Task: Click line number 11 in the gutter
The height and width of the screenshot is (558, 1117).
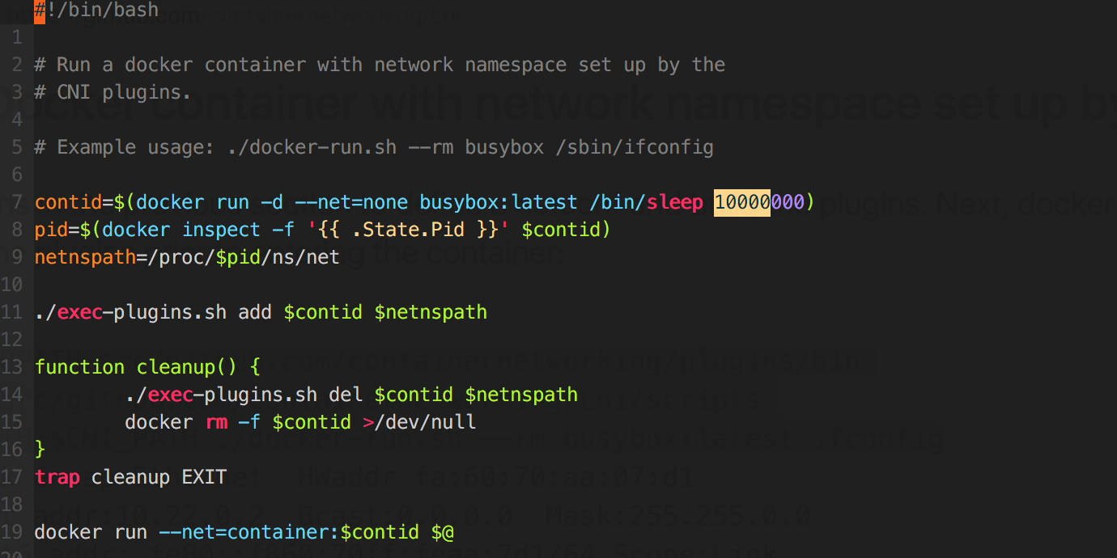Action: [x=11, y=312]
